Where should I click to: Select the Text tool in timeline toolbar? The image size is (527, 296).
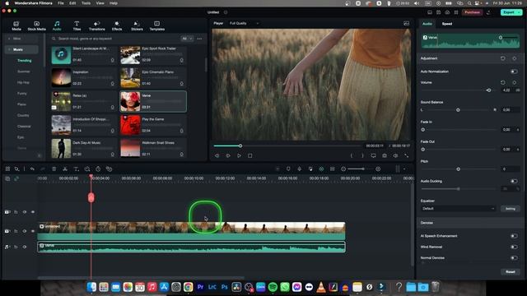tap(77, 169)
